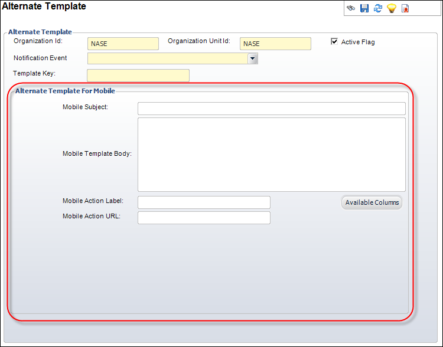Click the Notification Event combo box field
Viewport: 443px width, 347px height.
167,58
